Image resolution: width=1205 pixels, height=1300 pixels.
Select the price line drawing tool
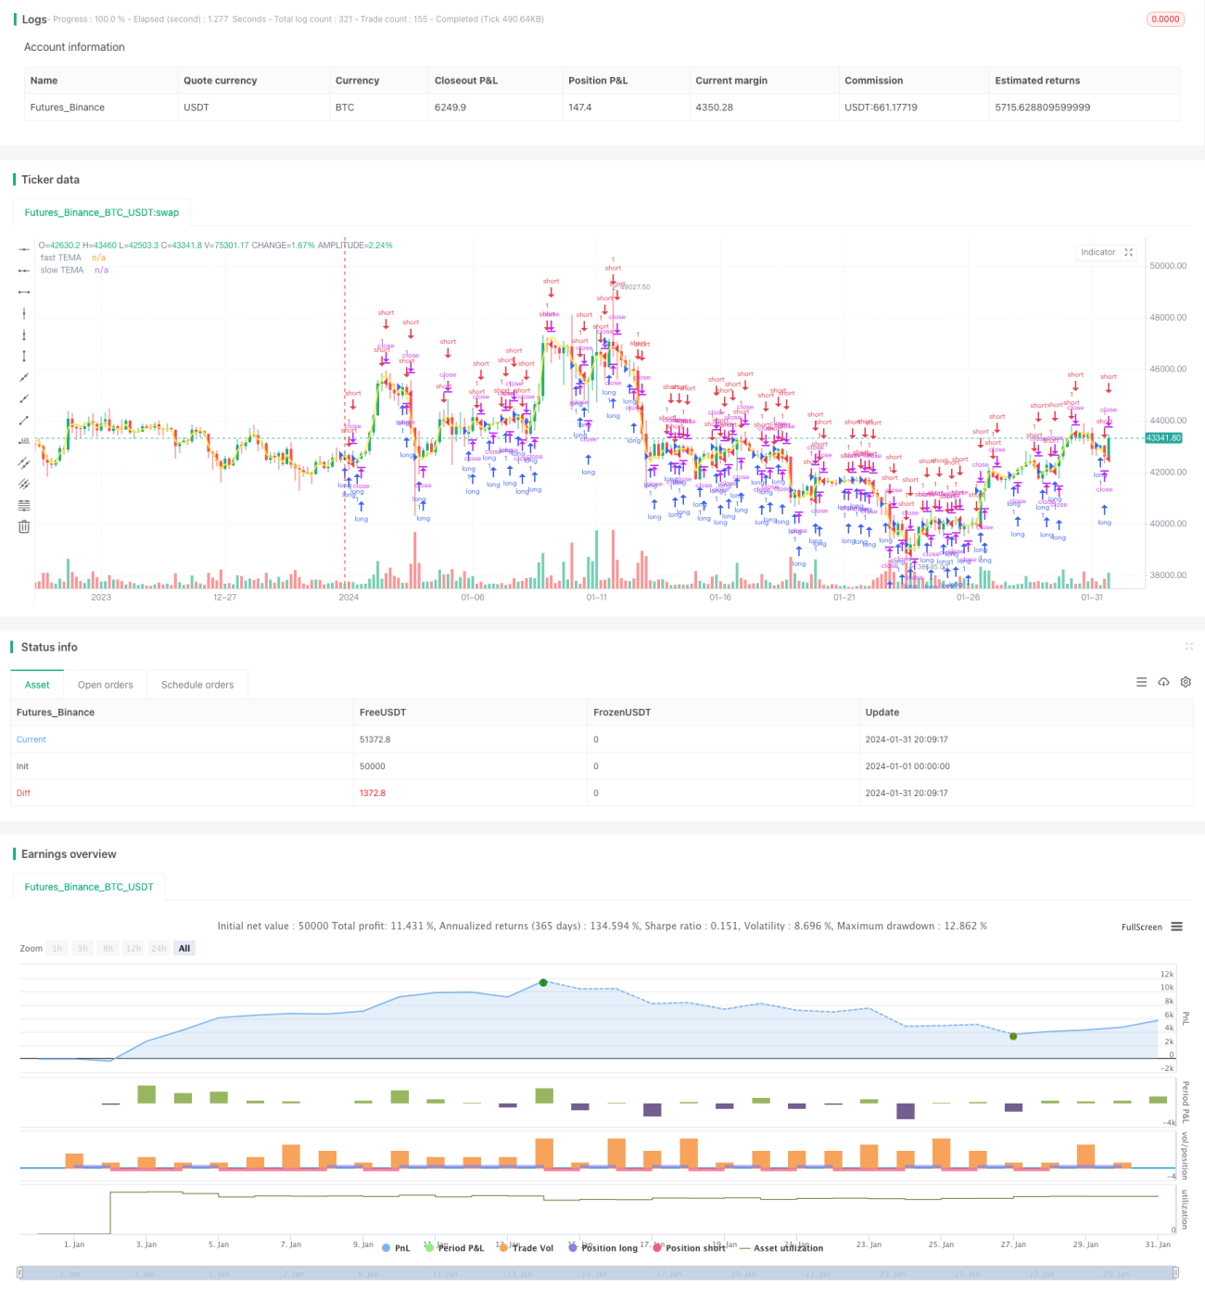coord(24,441)
